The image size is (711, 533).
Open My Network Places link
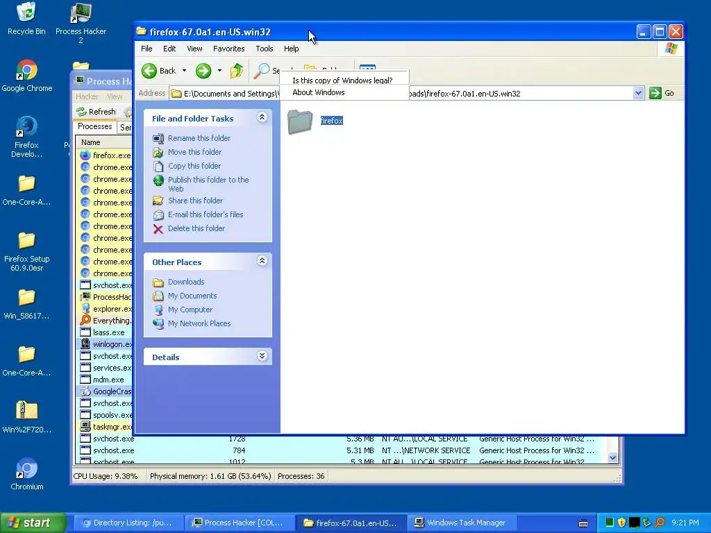(199, 323)
